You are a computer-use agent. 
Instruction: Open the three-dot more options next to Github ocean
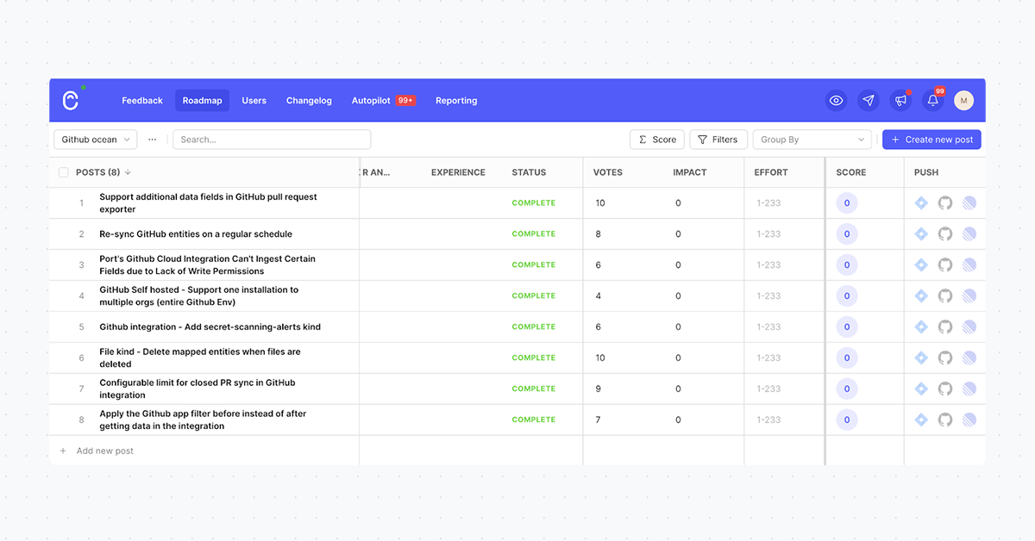click(x=153, y=140)
